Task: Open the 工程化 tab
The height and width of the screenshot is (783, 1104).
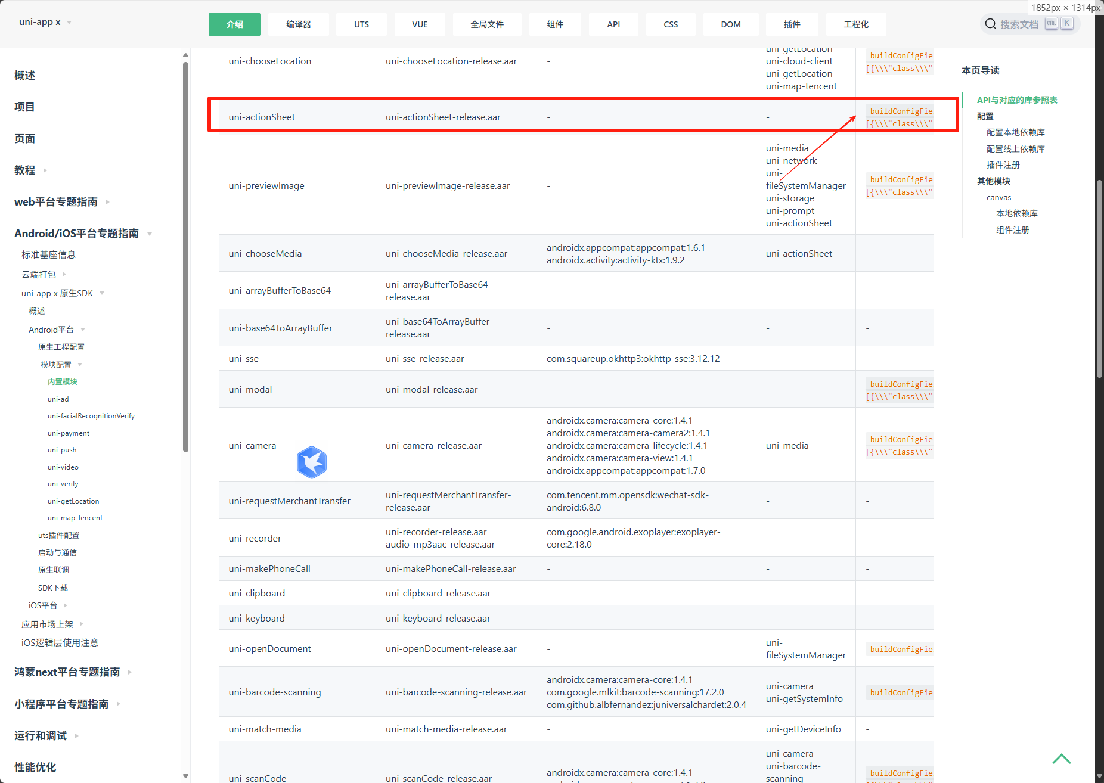Action: (x=856, y=24)
